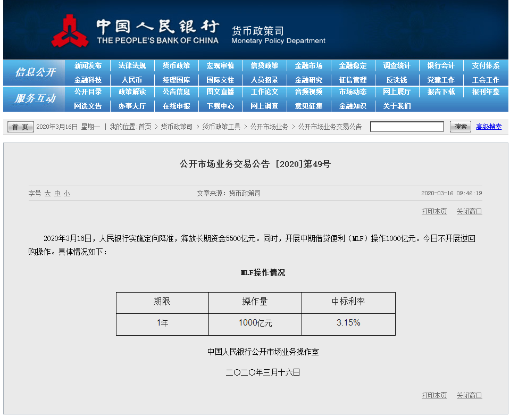Click top 打印本页 print link
Viewport: 510px width, 416px height.
pyautogui.click(x=434, y=211)
